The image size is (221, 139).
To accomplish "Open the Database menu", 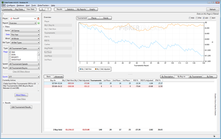I will pyautogui.click(x=20, y=5).
